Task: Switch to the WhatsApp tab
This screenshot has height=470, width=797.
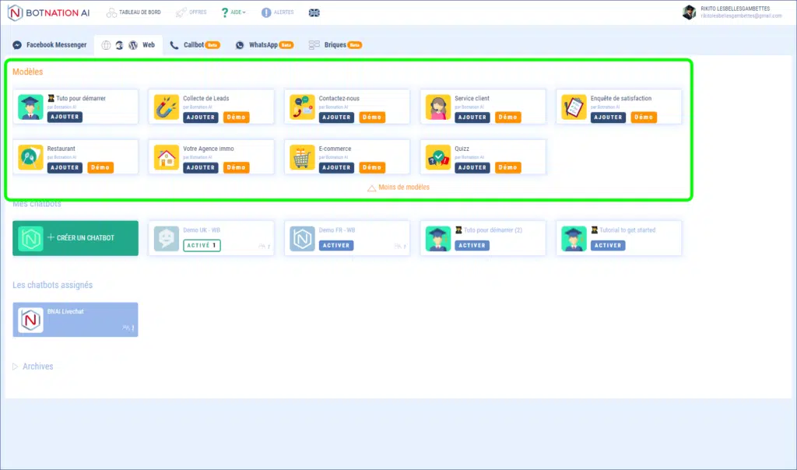Action: pos(264,45)
